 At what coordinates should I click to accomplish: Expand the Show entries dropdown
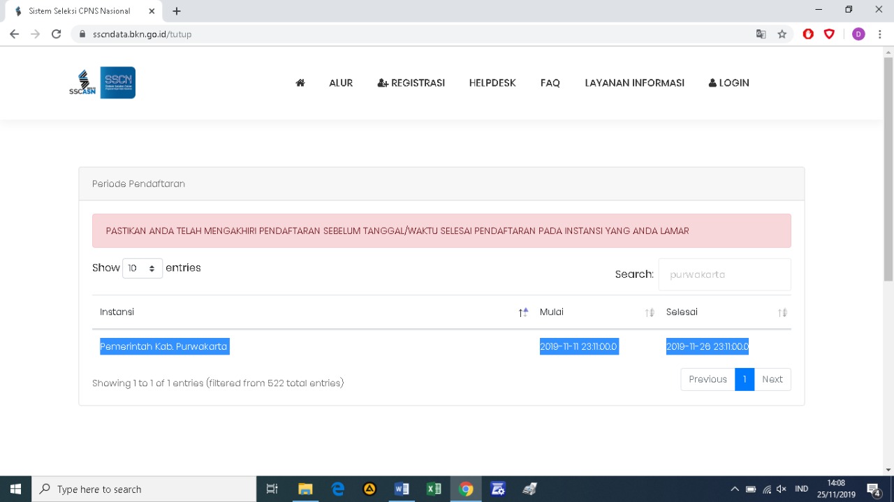142,268
